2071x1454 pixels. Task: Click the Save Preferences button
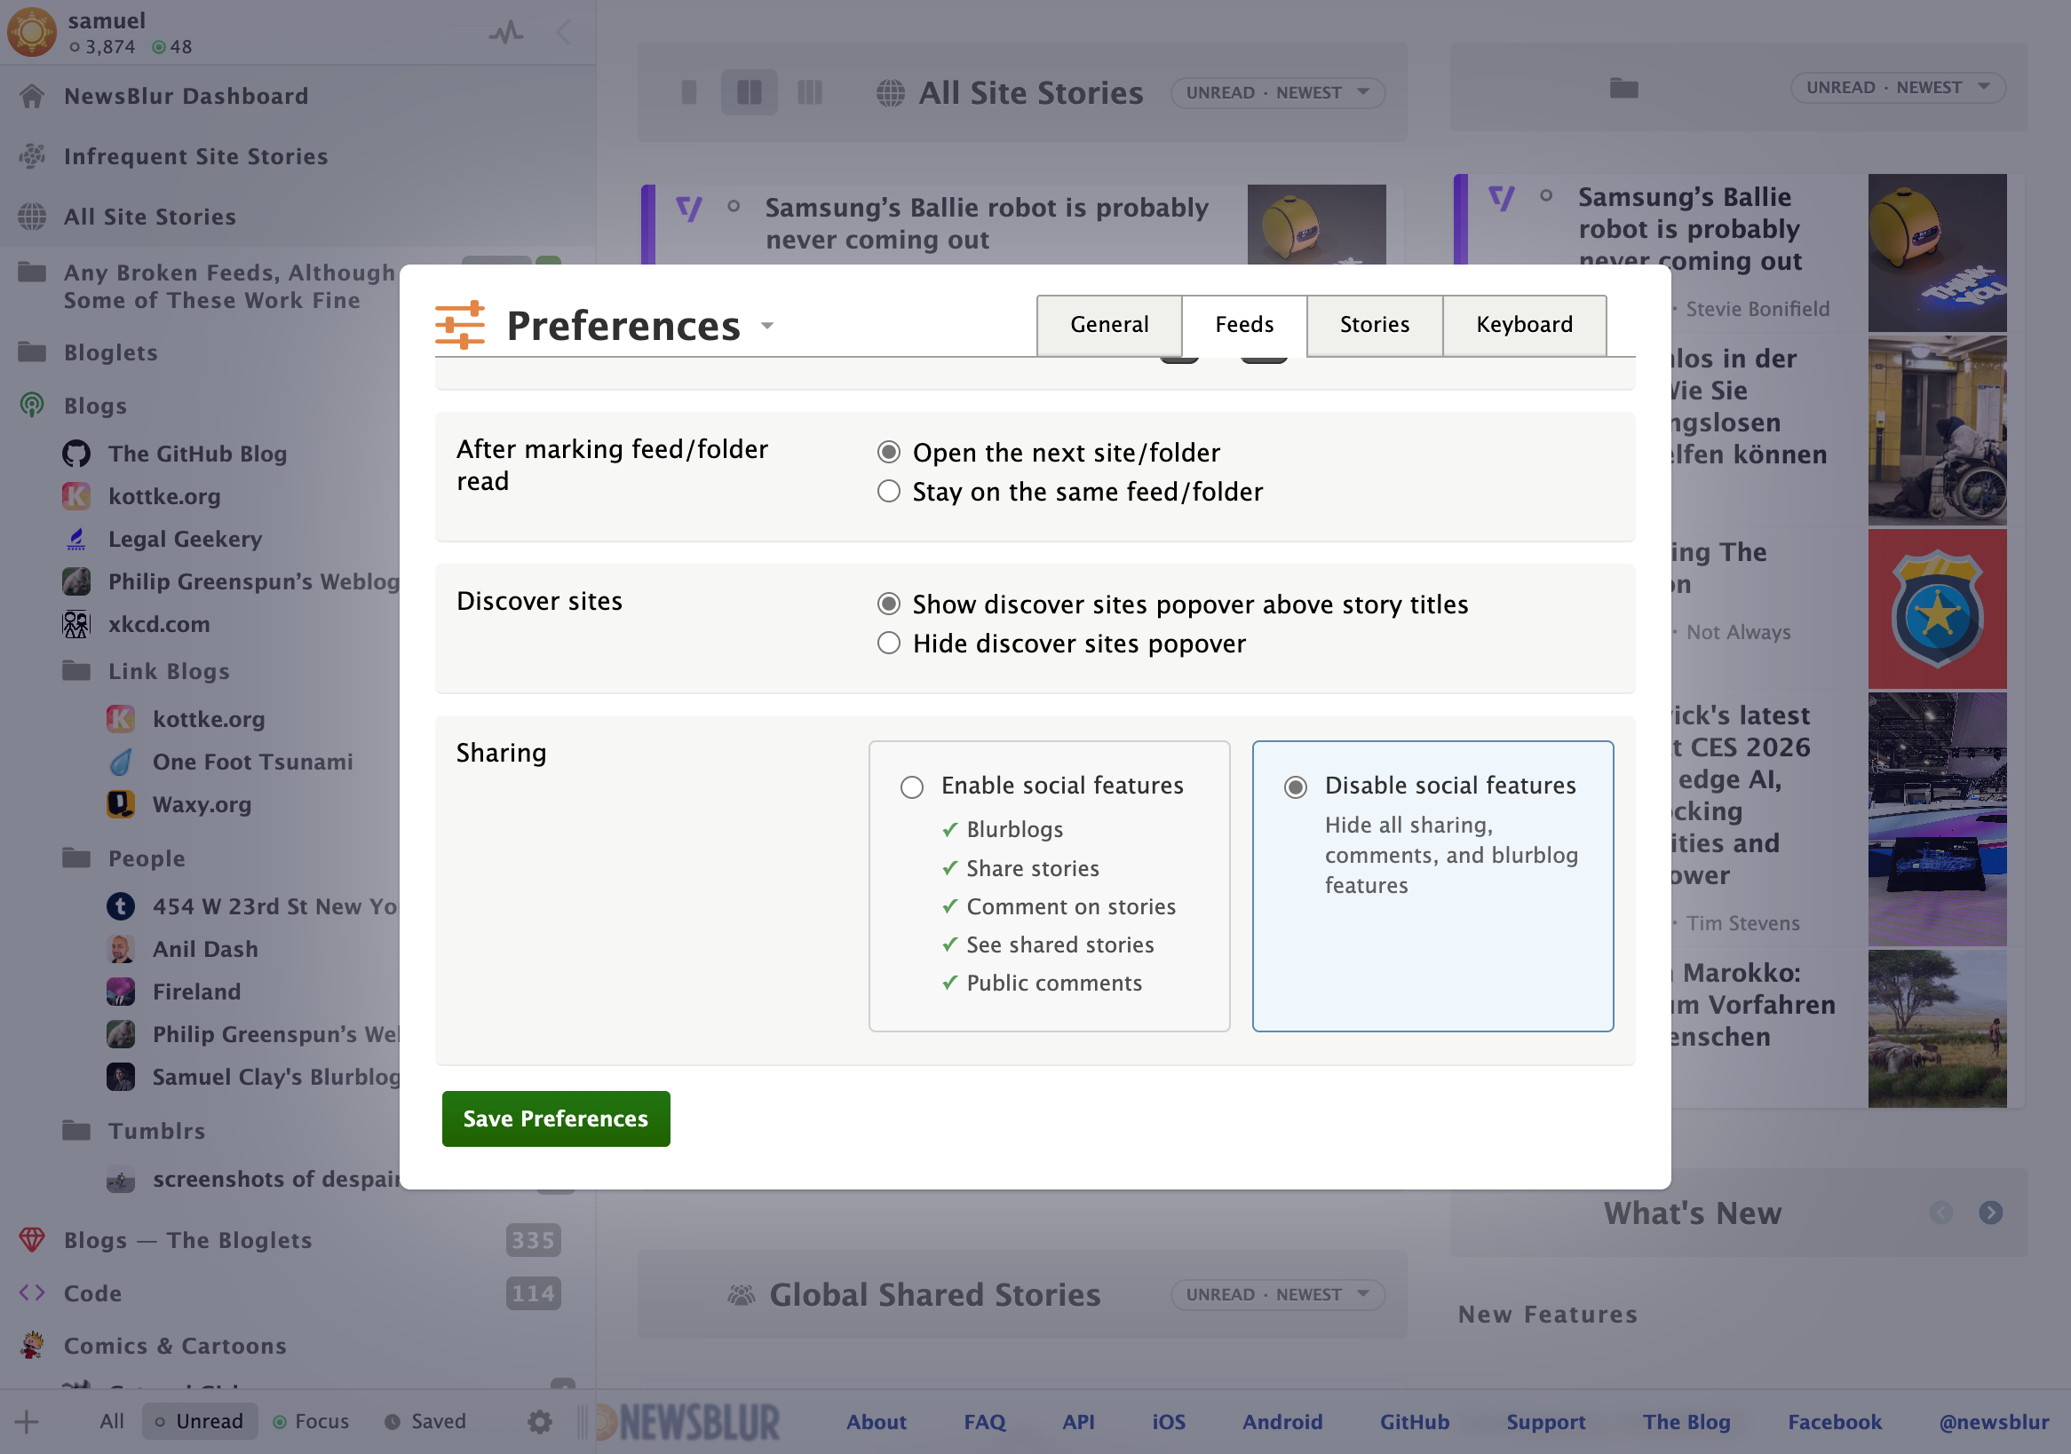pyautogui.click(x=556, y=1118)
